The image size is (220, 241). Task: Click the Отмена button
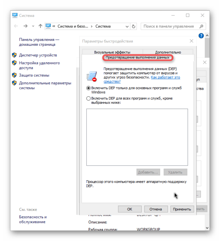click(x=156, y=209)
